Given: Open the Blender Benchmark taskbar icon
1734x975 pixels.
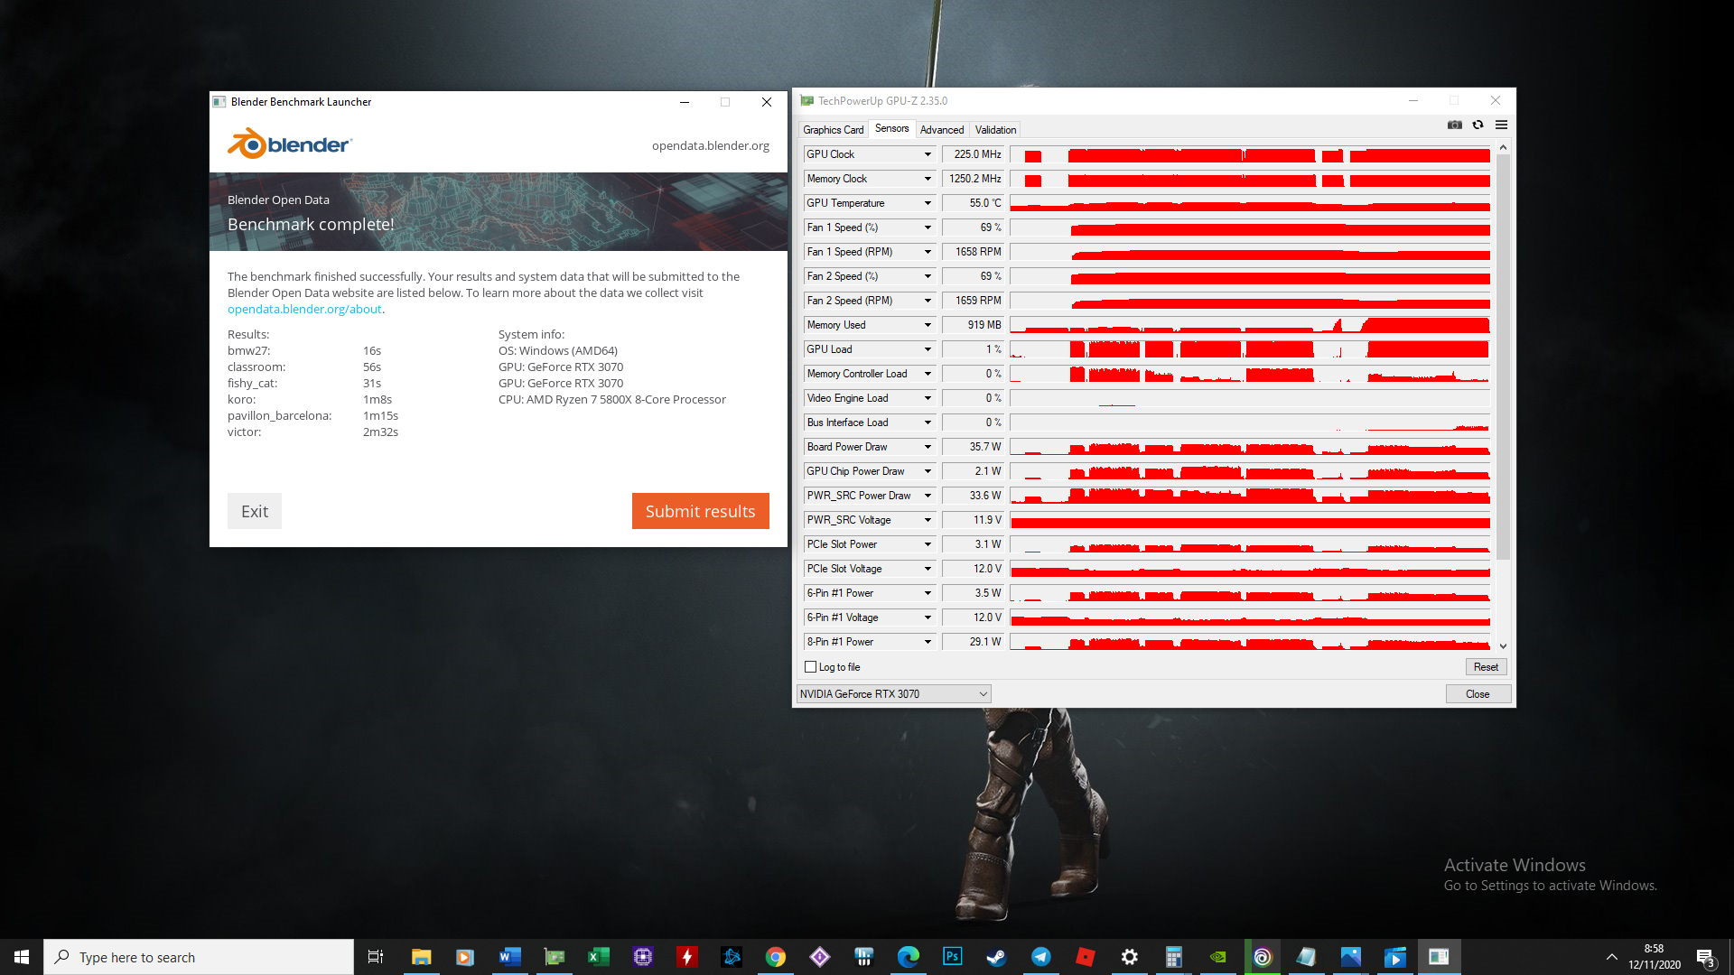Looking at the screenshot, I should click(x=1439, y=957).
